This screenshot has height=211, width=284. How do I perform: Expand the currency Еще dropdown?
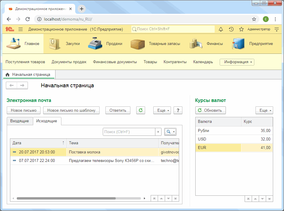(264, 110)
